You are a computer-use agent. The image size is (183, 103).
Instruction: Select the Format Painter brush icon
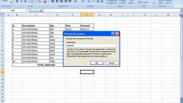click(11, 2)
